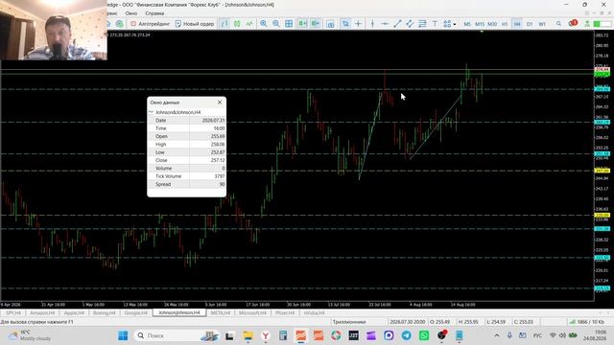Switch to the Boeing,H4 chart tab

pyautogui.click(x=105, y=313)
